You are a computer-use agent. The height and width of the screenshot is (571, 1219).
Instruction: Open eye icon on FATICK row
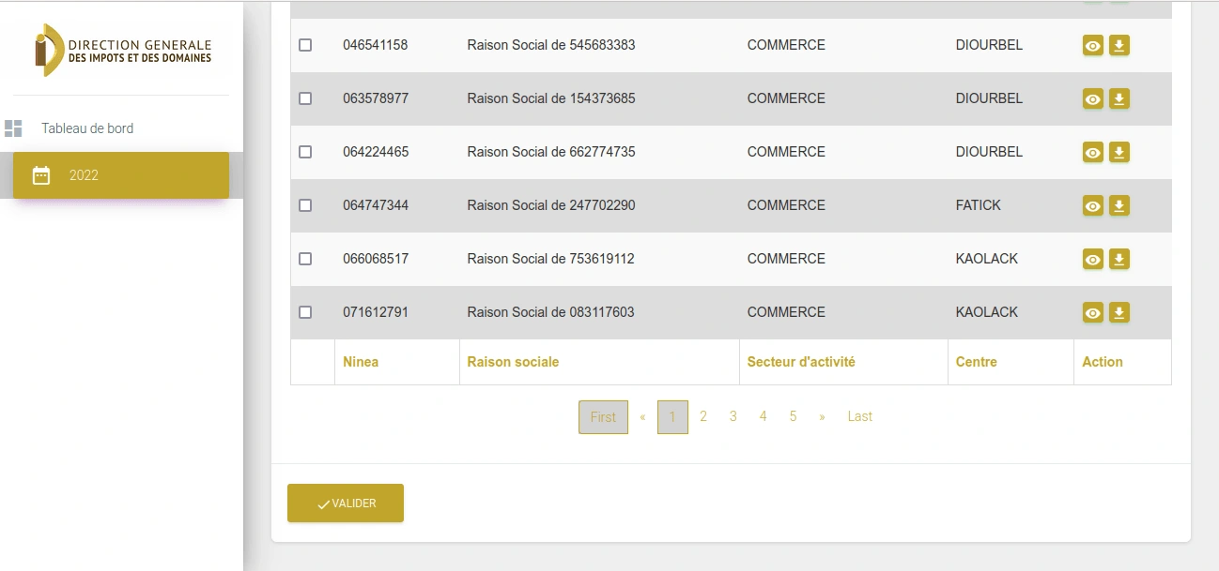pos(1092,206)
